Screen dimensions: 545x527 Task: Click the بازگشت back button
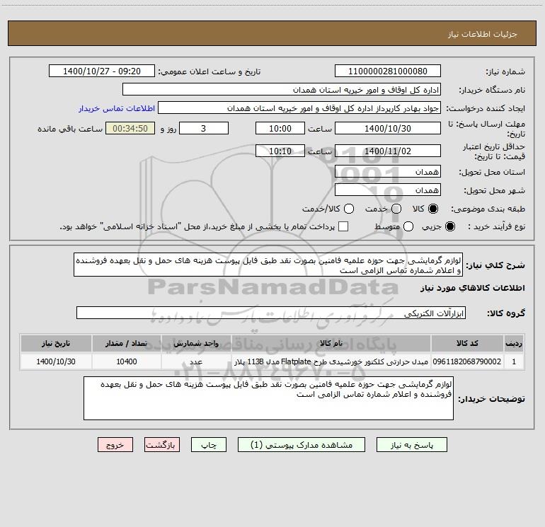click(x=162, y=445)
